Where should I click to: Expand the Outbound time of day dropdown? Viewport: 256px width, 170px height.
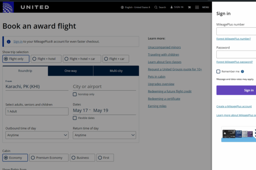pyautogui.click(x=37, y=135)
